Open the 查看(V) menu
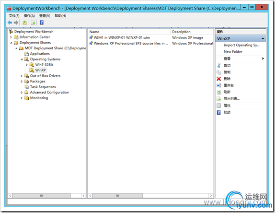Image resolution: width=275 pixels, height=213 pixels. (x=45, y=16)
